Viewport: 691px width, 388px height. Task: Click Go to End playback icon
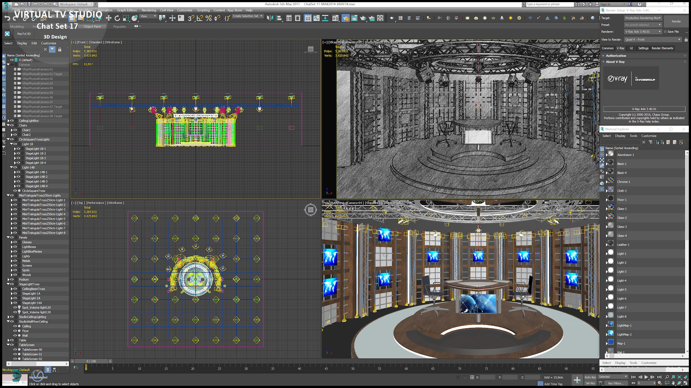659,377
